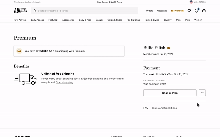Click the delivery truck savings icon

tap(19, 51)
